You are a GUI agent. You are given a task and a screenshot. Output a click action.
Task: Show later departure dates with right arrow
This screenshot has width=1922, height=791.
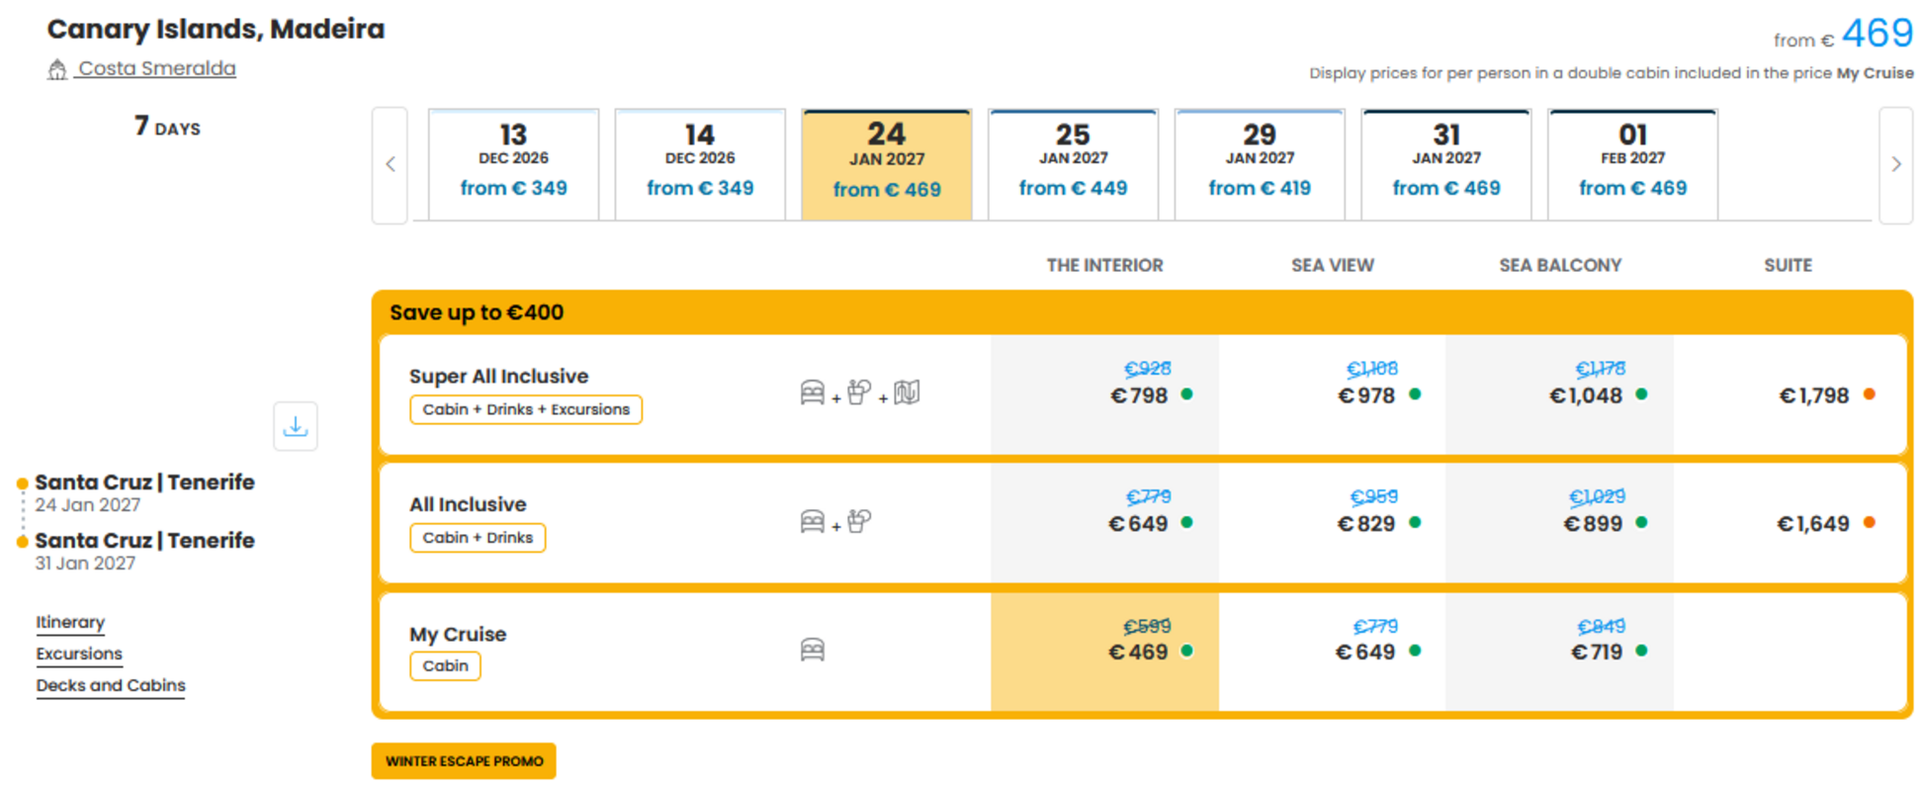[1895, 165]
